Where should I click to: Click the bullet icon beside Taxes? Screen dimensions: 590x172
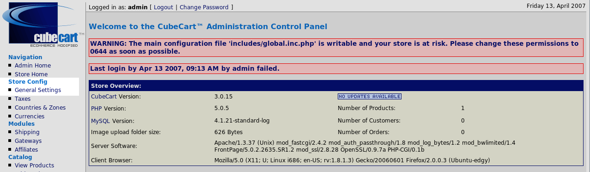point(10,99)
